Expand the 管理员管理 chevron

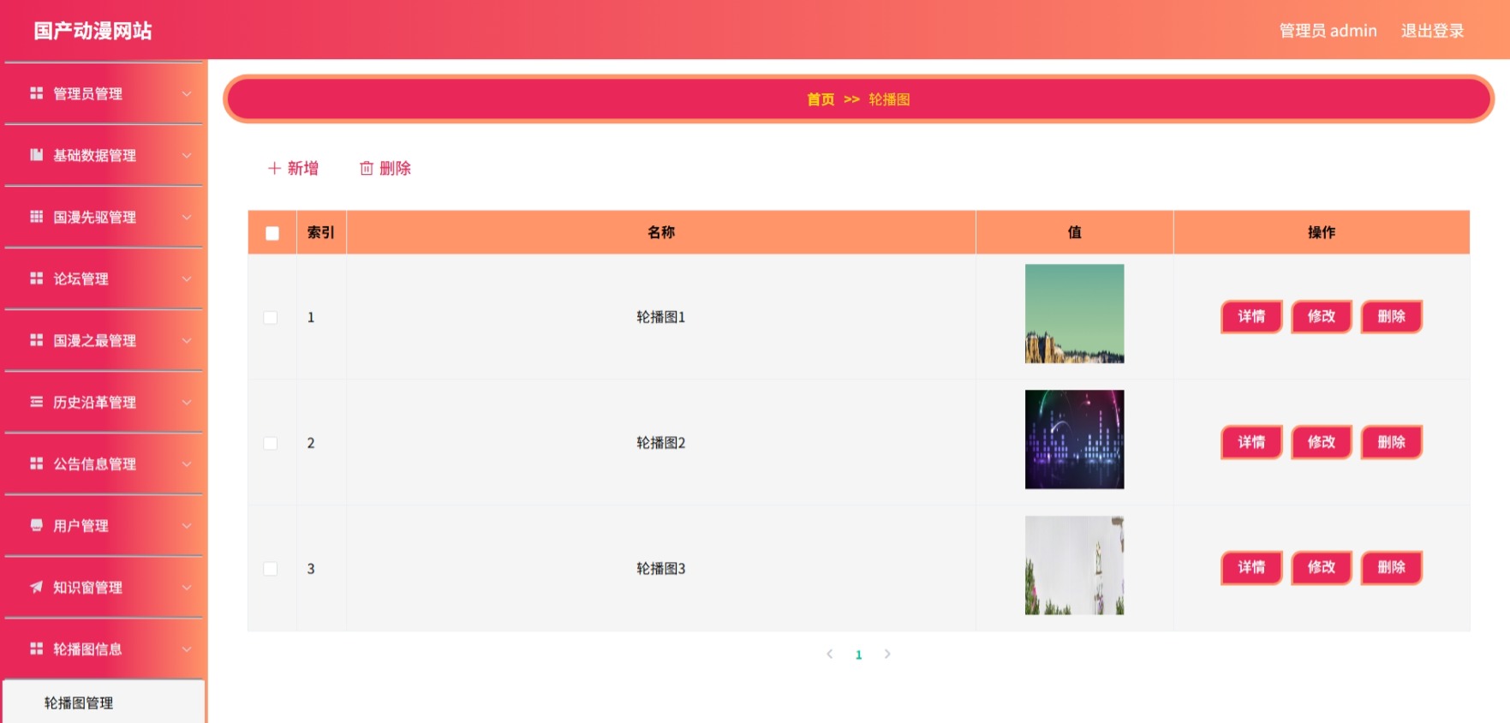[x=187, y=93]
